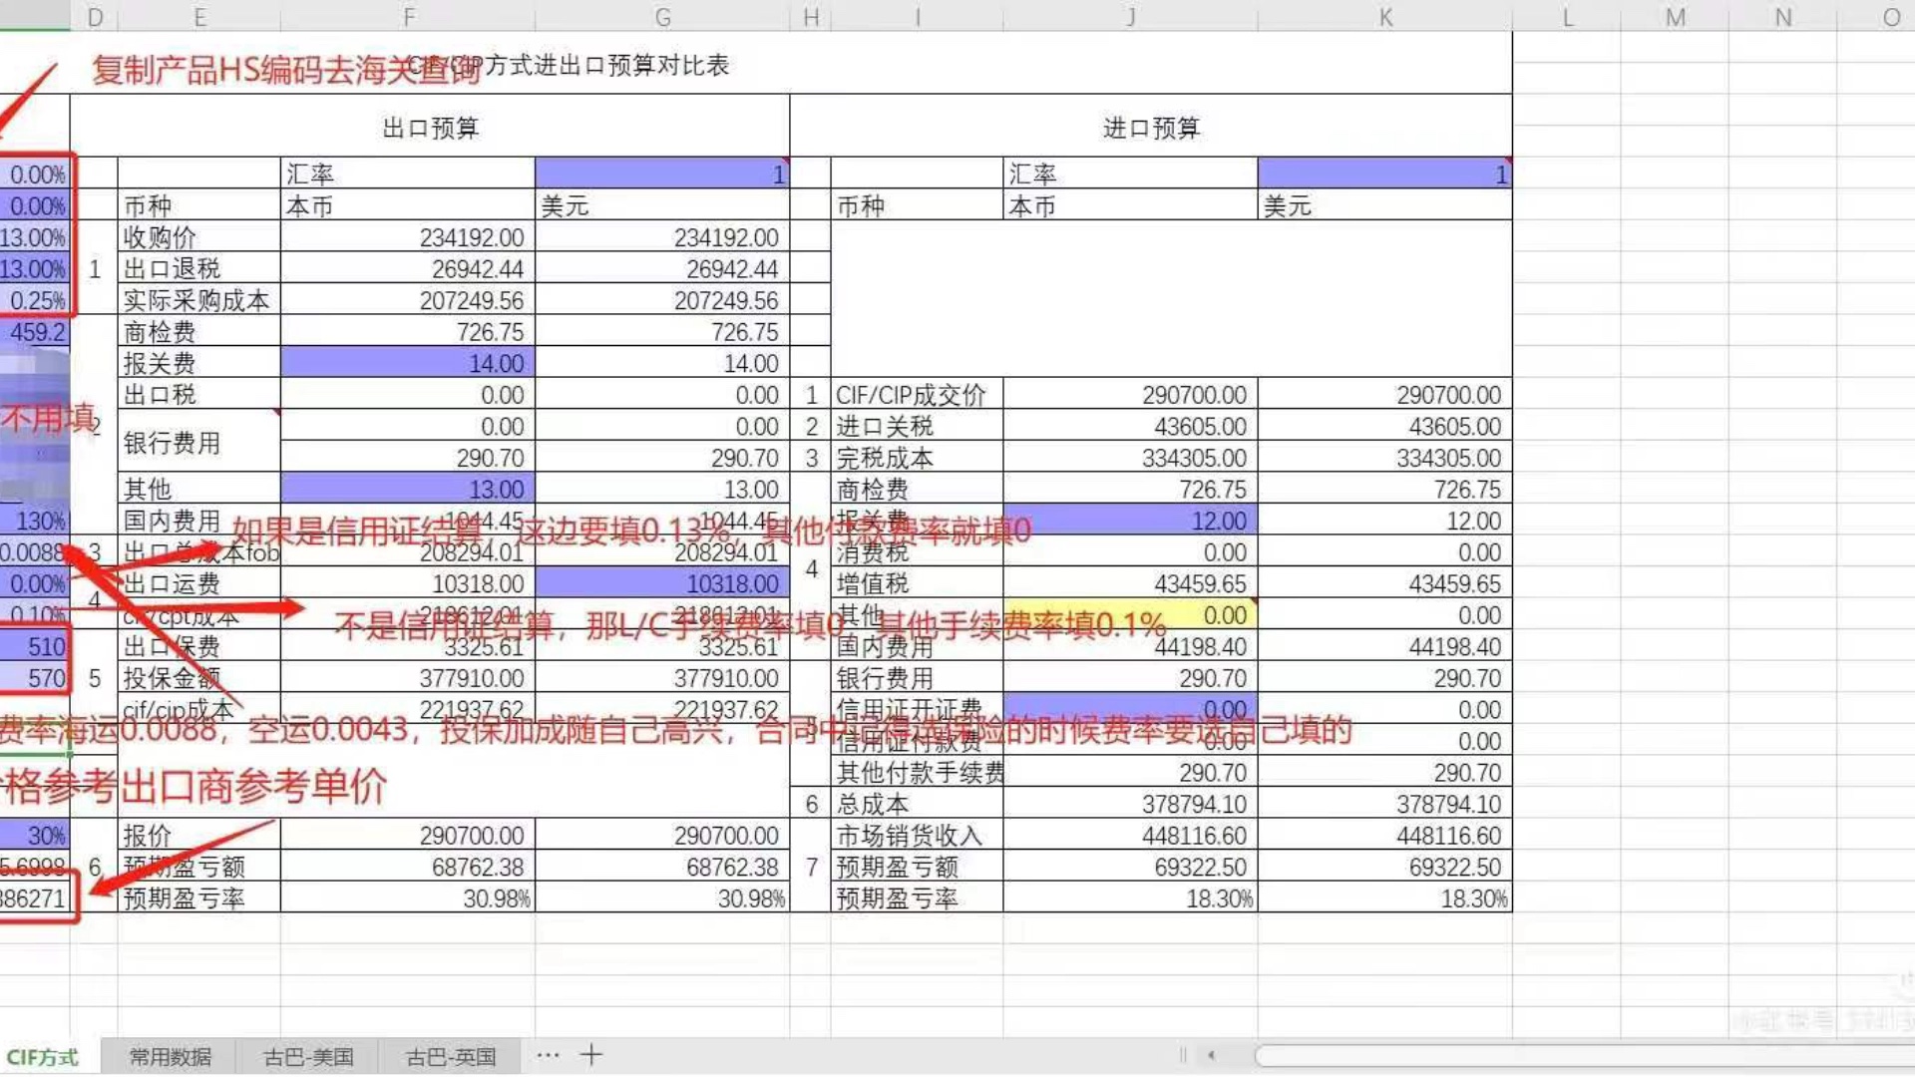Open the more sheets ellipsis menu
The image size is (1915, 1077).
coord(548,1055)
